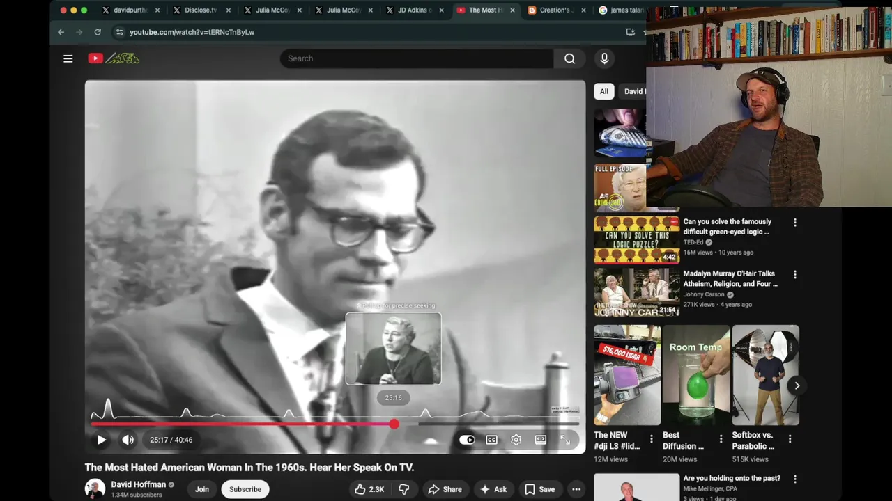
Task: Close the Disclose.tv tab
Action: (228, 10)
